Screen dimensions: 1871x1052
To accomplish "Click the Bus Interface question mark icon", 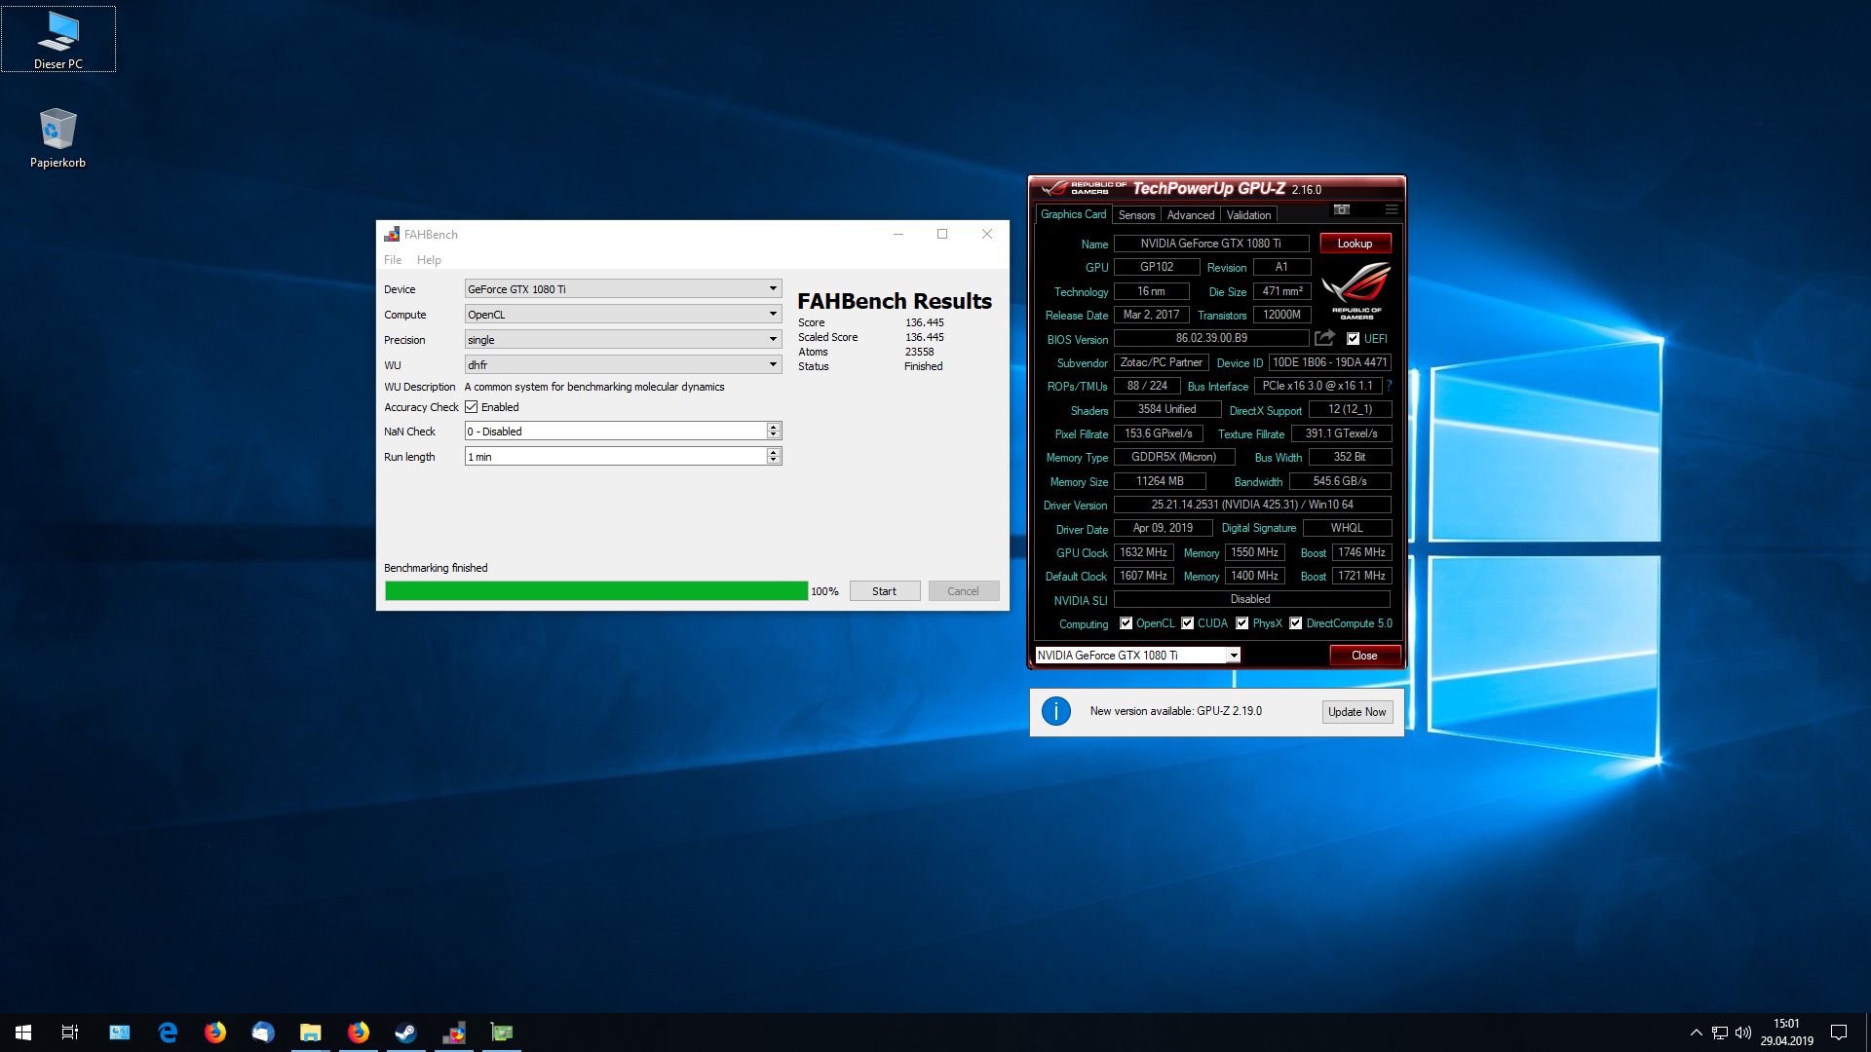I will coord(1389,386).
